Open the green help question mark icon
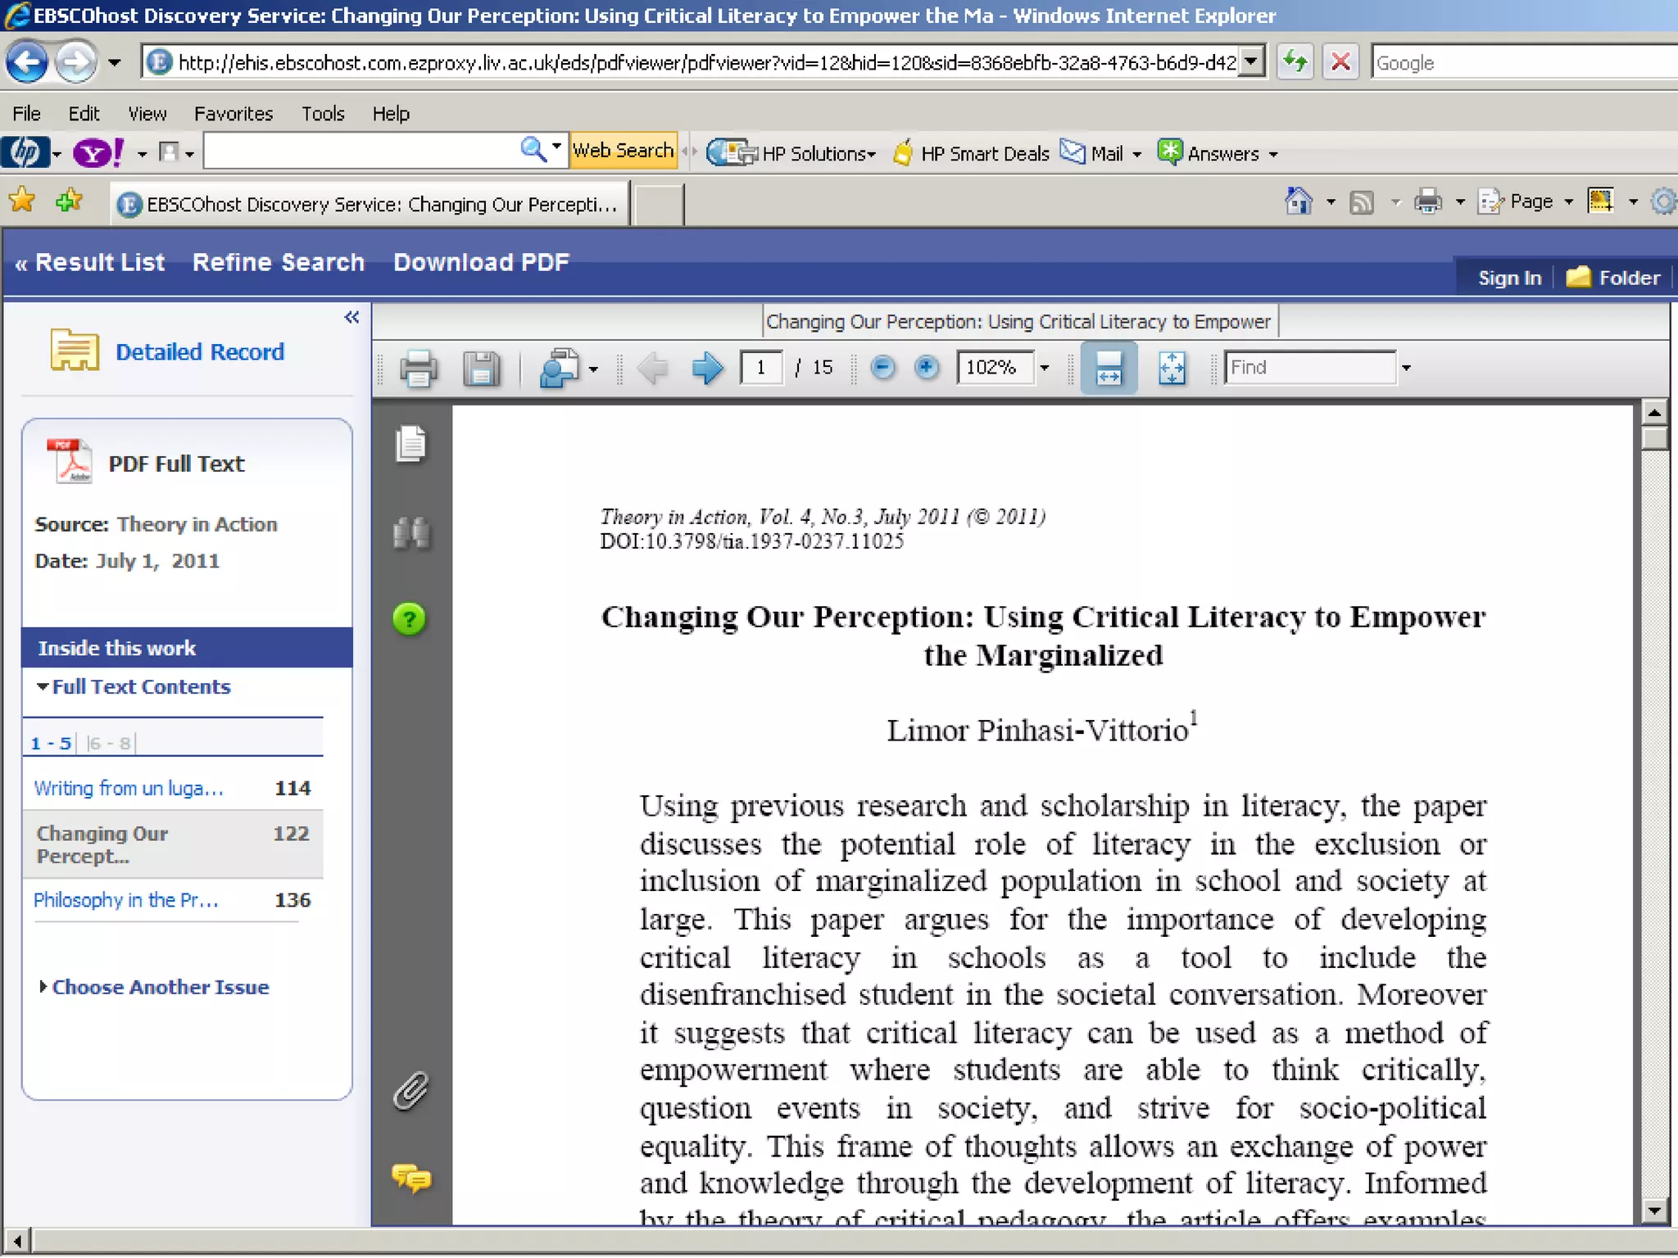This screenshot has height=1258, width=1678. [x=410, y=619]
